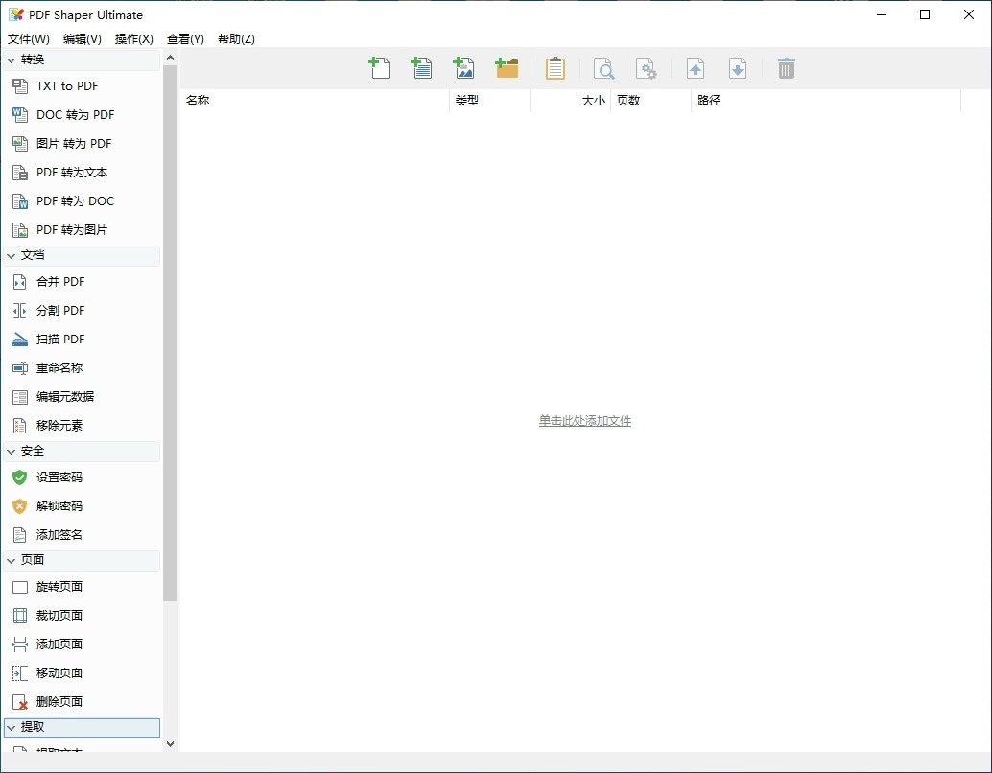The height and width of the screenshot is (773, 992).
Task: Click the clipboard paste toolbar icon
Action: [x=555, y=68]
